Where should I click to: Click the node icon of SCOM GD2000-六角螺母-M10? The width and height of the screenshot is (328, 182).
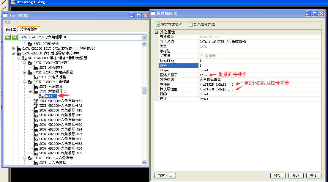point(36,110)
